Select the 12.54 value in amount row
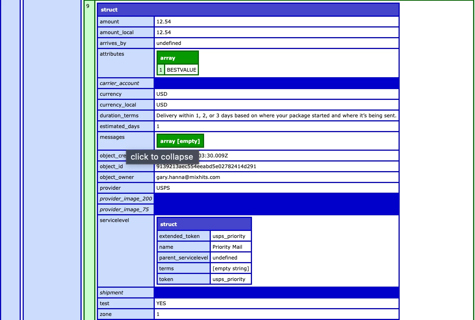This screenshot has width=475, height=320. (164, 22)
